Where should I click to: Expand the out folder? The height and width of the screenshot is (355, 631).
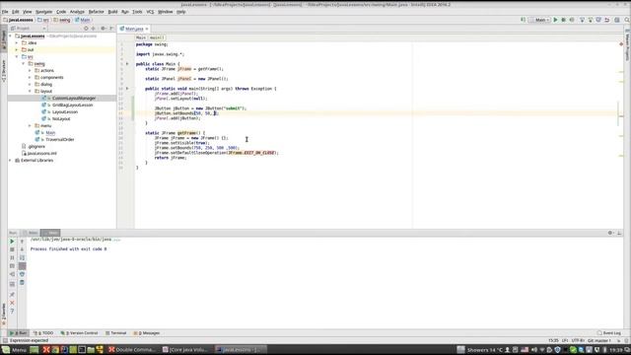tap(17, 50)
